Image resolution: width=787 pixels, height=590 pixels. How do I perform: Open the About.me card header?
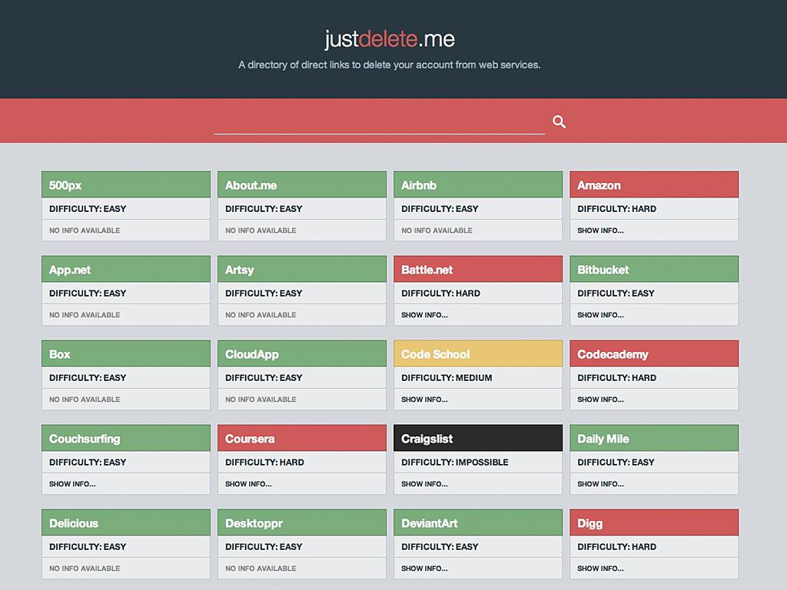tap(301, 184)
